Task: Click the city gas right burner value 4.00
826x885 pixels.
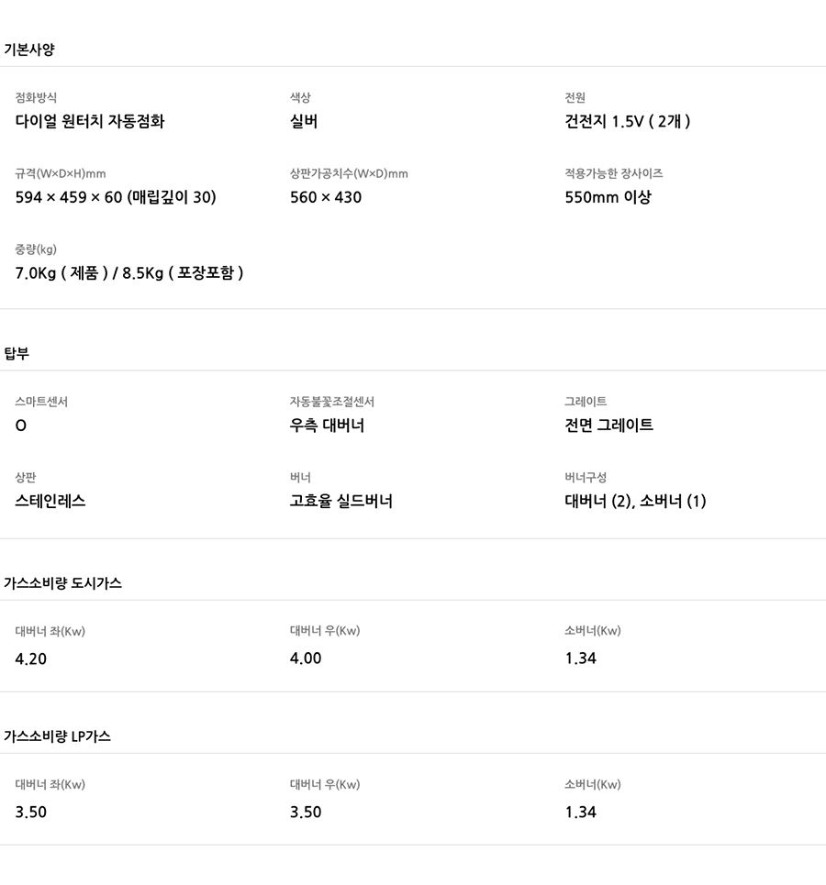Action: click(x=306, y=658)
